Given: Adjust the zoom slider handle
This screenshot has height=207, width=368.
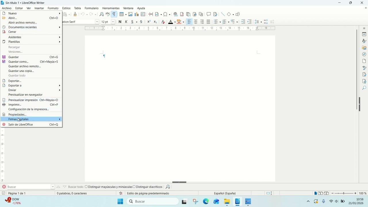Looking at the screenshot, I should pyautogui.click(x=344, y=193).
